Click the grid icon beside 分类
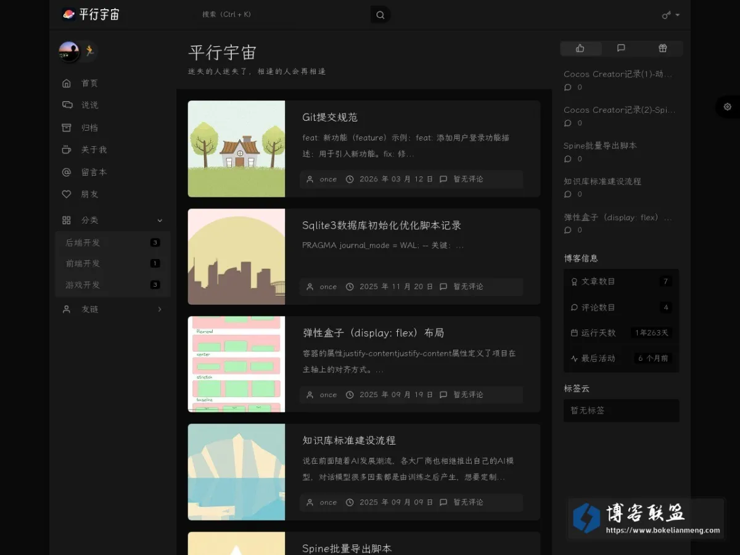Screen dimensions: 740x555 point(67,220)
